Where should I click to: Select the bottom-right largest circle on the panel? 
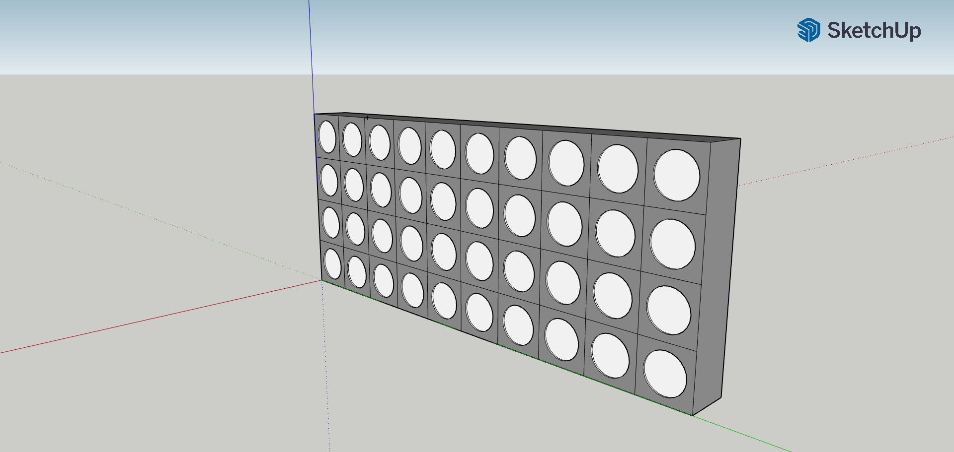[x=665, y=374]
